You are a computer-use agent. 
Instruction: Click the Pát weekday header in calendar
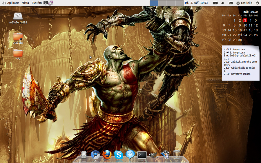tap(245, 16)
